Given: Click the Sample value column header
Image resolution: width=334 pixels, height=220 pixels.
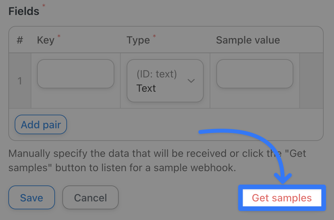Looking at the screenshot, I should pyautogui.click(x=248, y=40).
